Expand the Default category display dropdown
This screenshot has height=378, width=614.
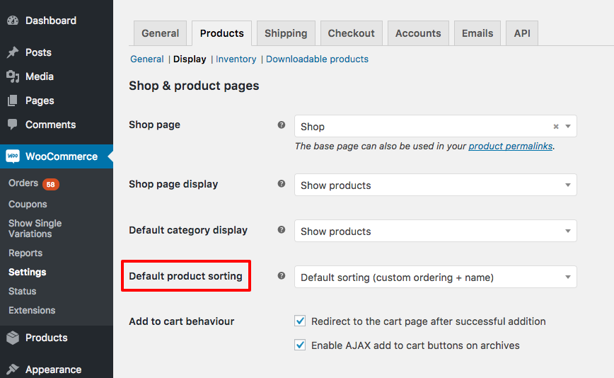[435, 231]
